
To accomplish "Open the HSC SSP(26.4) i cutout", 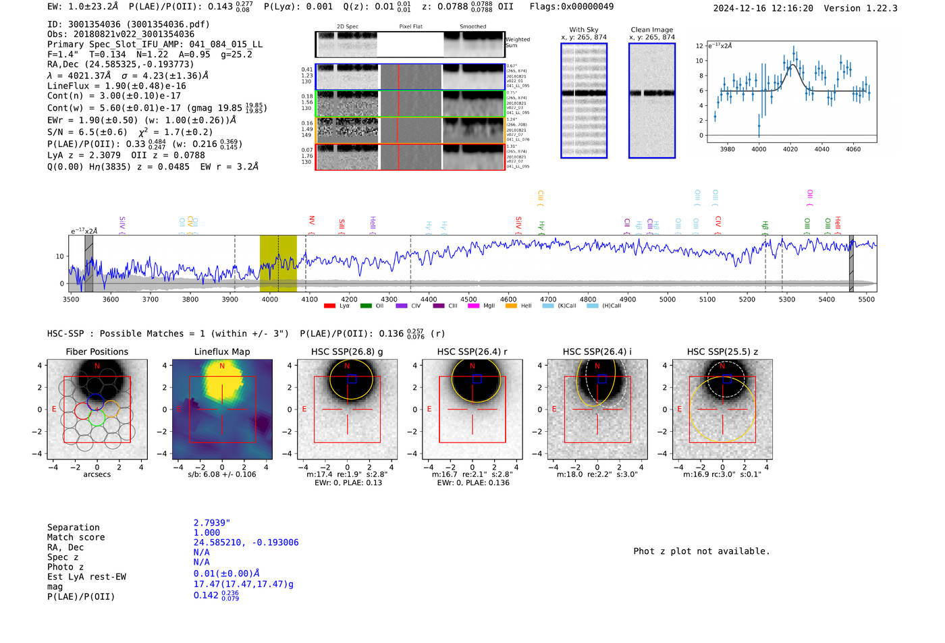I will pos(597,409).
